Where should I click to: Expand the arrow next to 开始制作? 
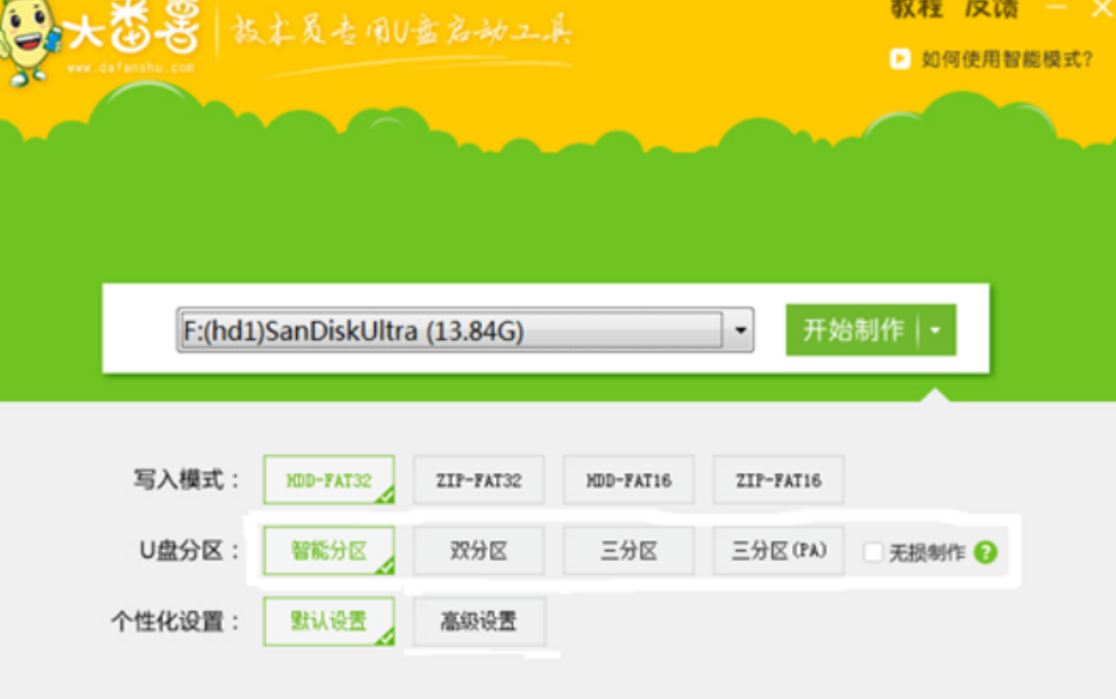coord(936,330)
